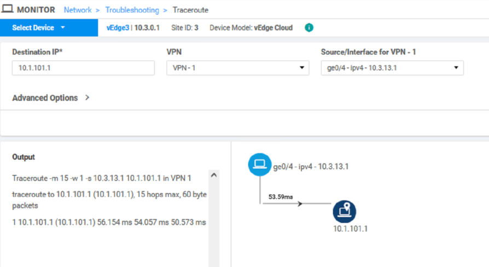The height and width of the screenshot is (267, 489).
Task: Click the Destination IP* label
Action: (37, 52)
